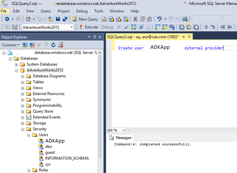Click the New Project toolbar icon
Viewport: 237px width, 173px height.
coord(28,19)
